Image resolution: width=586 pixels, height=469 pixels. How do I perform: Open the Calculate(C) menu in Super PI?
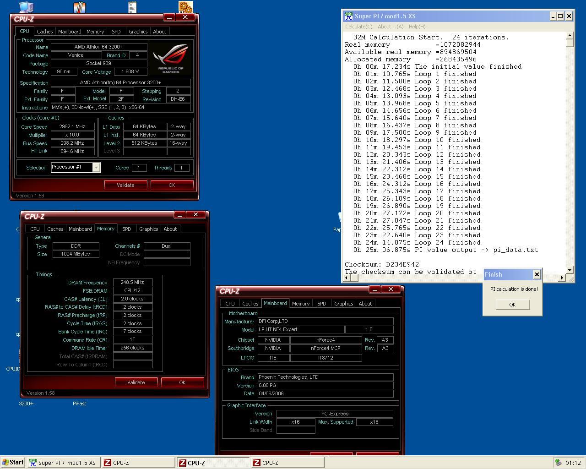tap(359, 27)
